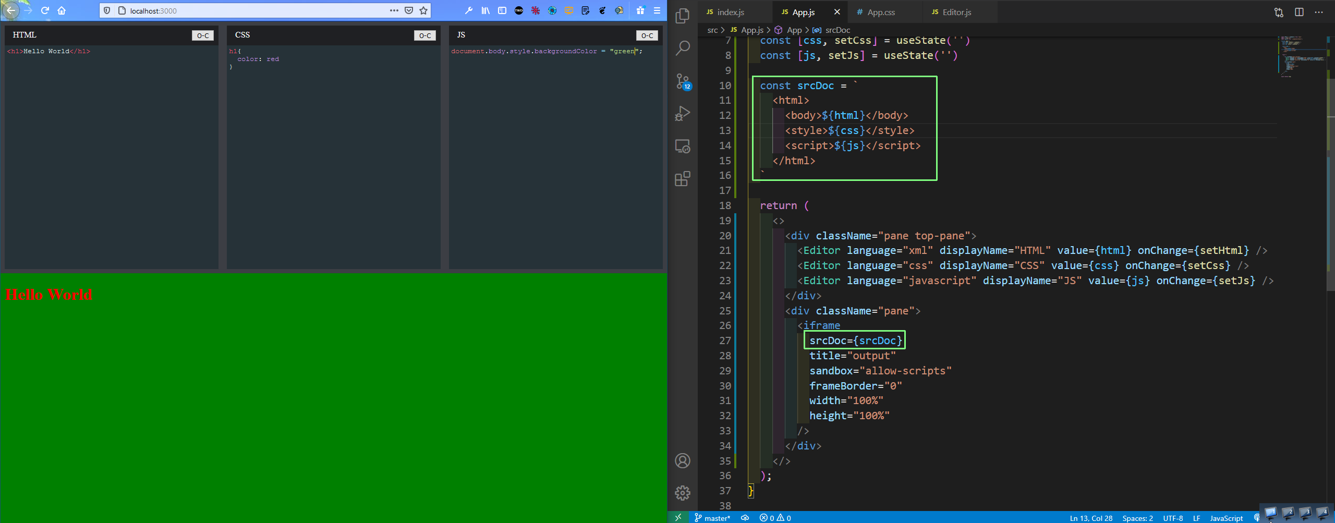Collapse the JS editor with O-C button

coord(647,35)
